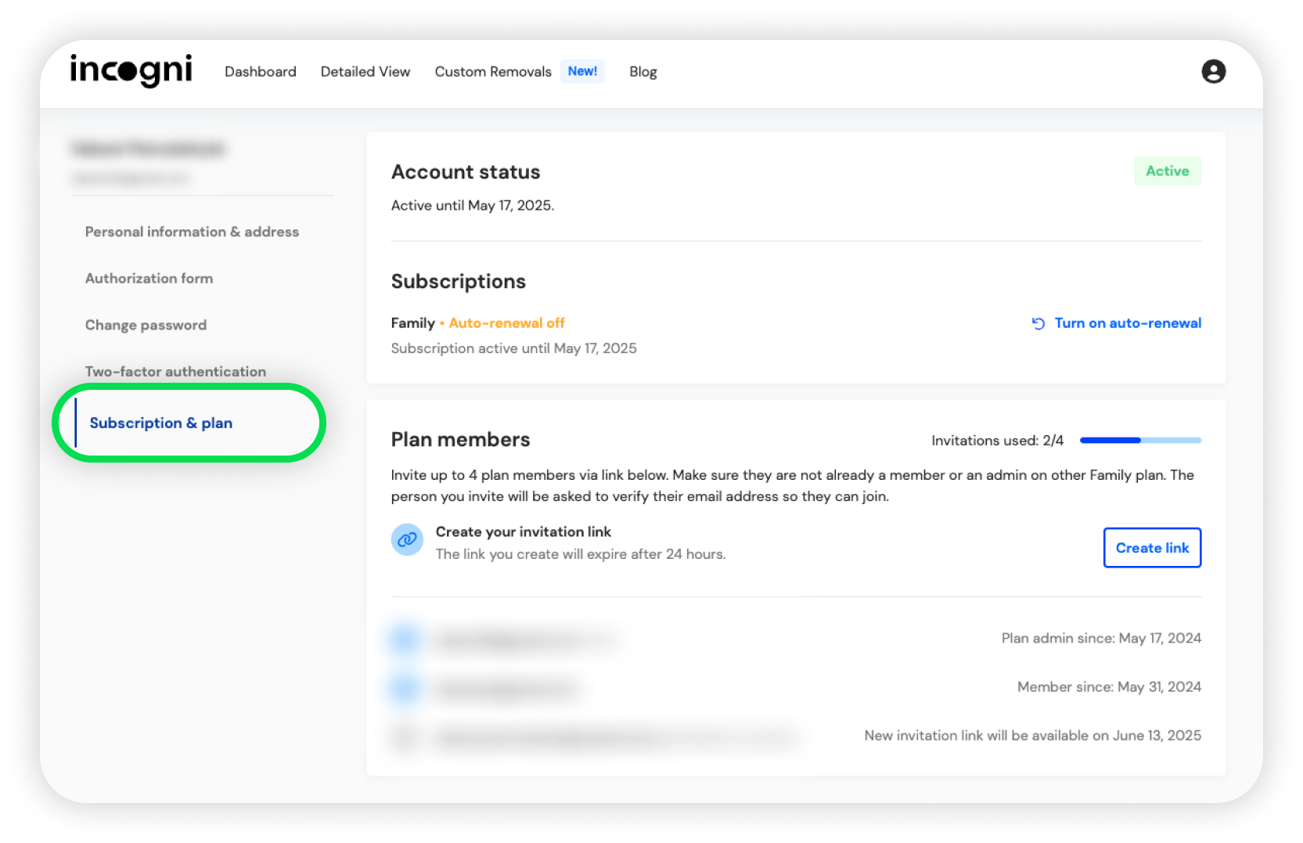The height and width of the screenshot is (843, 1303).
Task: Select the Authorization form section
Action: click(x=149, y=278)
